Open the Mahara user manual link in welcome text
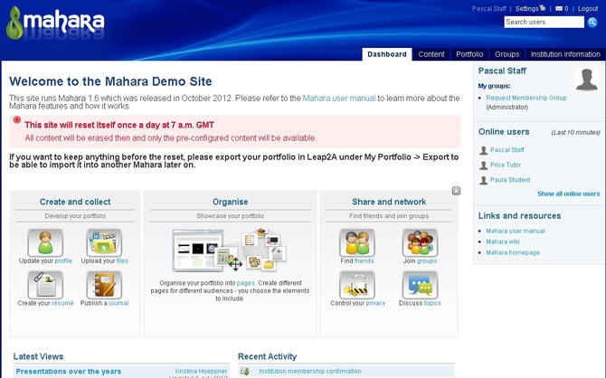 [339, 99]
